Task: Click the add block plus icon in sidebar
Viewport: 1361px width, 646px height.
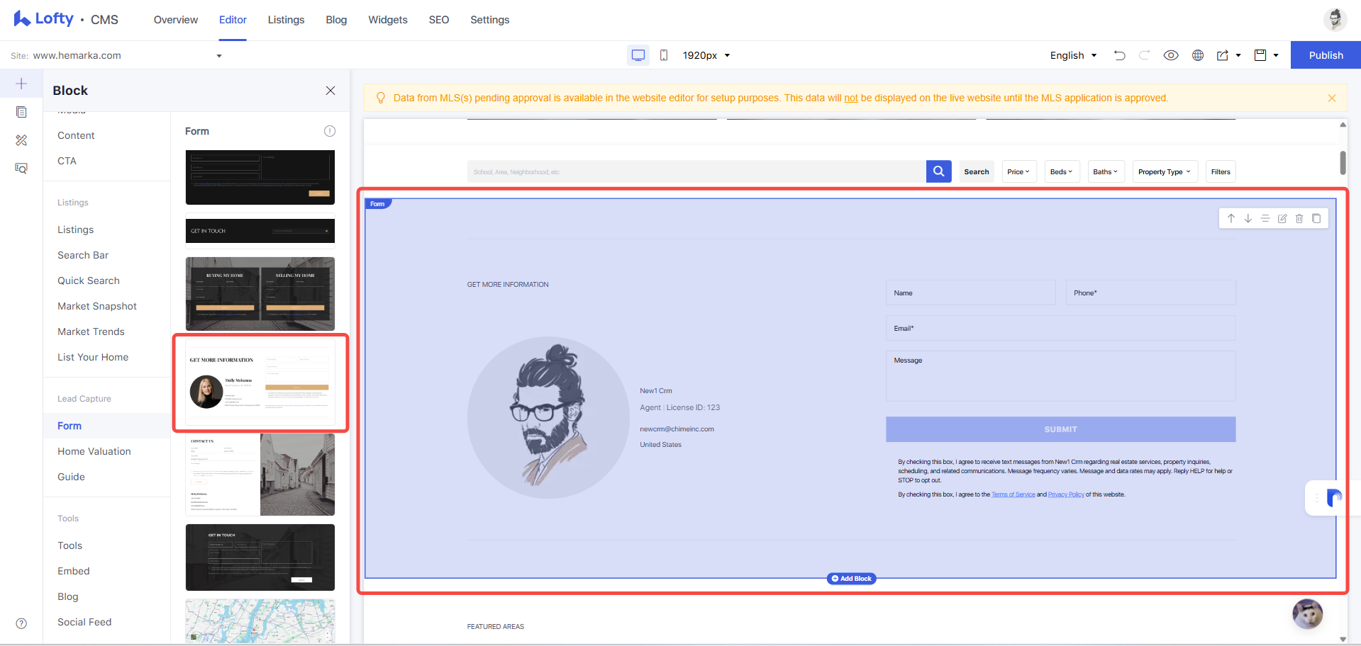Action: point(21,84)
